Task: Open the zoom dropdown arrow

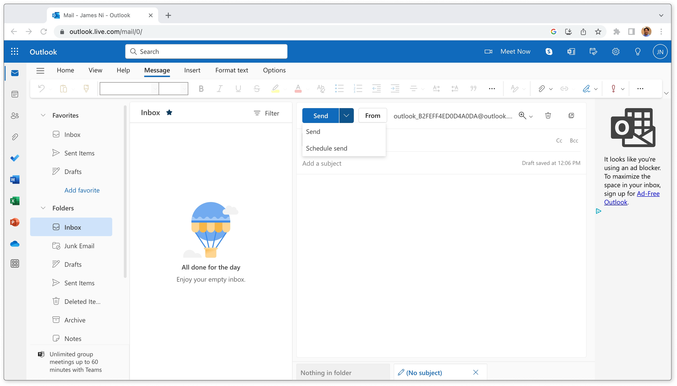Action: pyautogui.click(x=531, y=116)
